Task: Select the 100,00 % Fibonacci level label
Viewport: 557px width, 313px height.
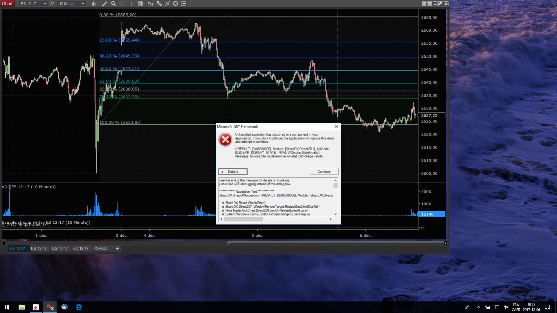Action: point(120,122)
